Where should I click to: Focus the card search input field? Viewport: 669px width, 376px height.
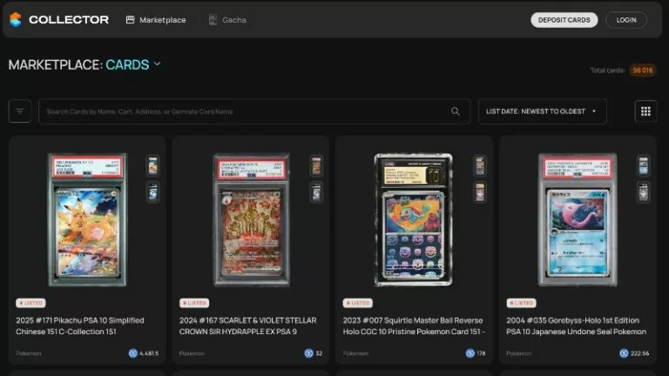pos(254,111)
